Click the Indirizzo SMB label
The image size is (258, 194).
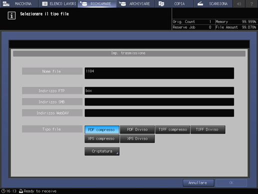(52, 102)
